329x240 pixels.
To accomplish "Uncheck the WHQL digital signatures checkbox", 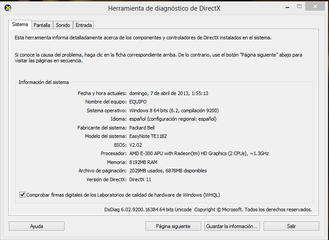I will point(22,194).
